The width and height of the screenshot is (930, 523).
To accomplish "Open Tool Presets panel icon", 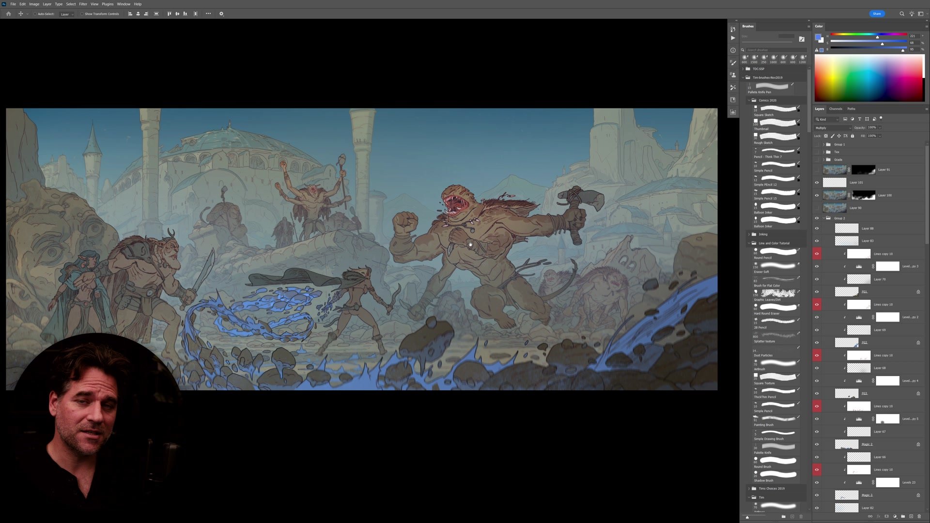I will (733, 88).
